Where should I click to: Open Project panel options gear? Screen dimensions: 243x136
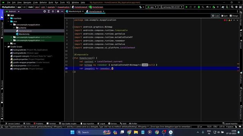click(58, 11)
